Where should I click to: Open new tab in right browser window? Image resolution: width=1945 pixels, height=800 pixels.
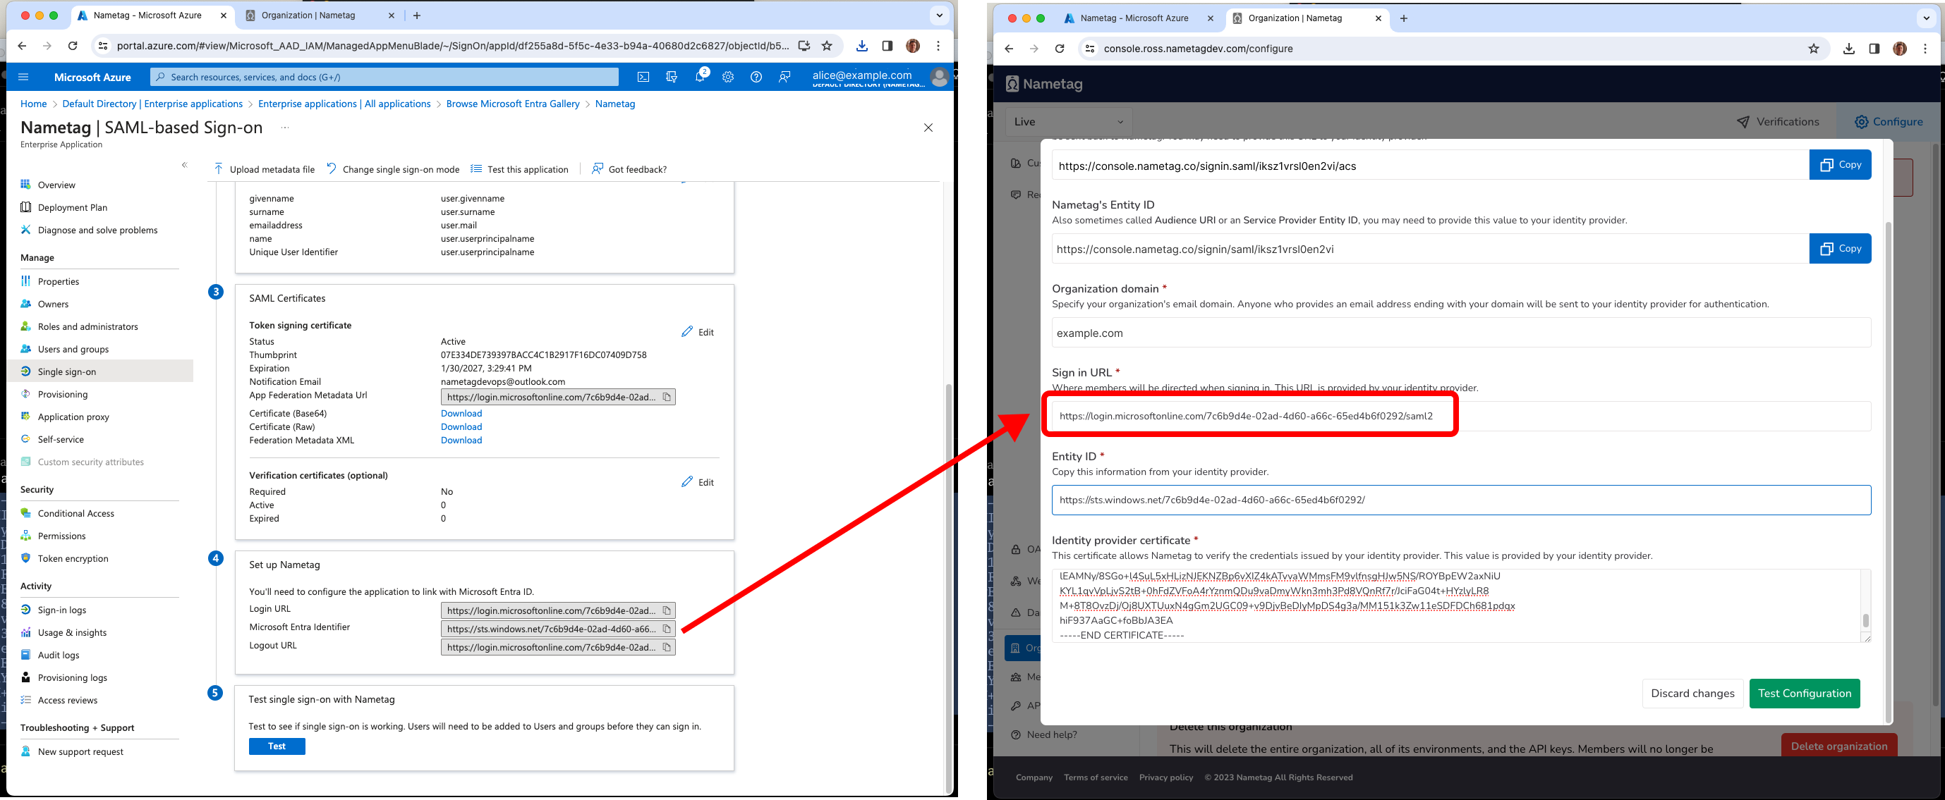pos(1404,18)
